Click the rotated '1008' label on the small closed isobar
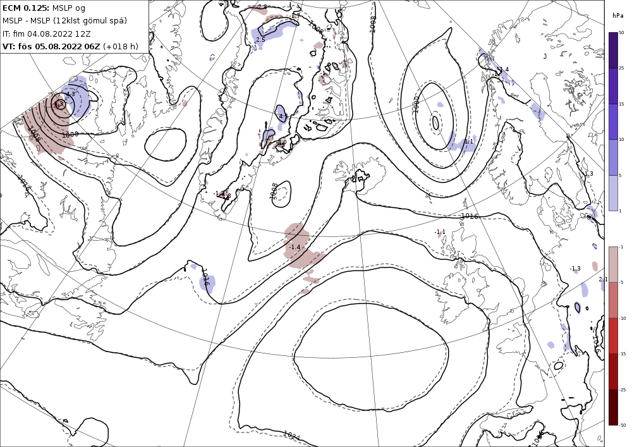This screenshot has height=447, width=632. click(x=274, y=191)
